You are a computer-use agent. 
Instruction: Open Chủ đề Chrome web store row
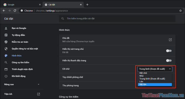[117, 40]
